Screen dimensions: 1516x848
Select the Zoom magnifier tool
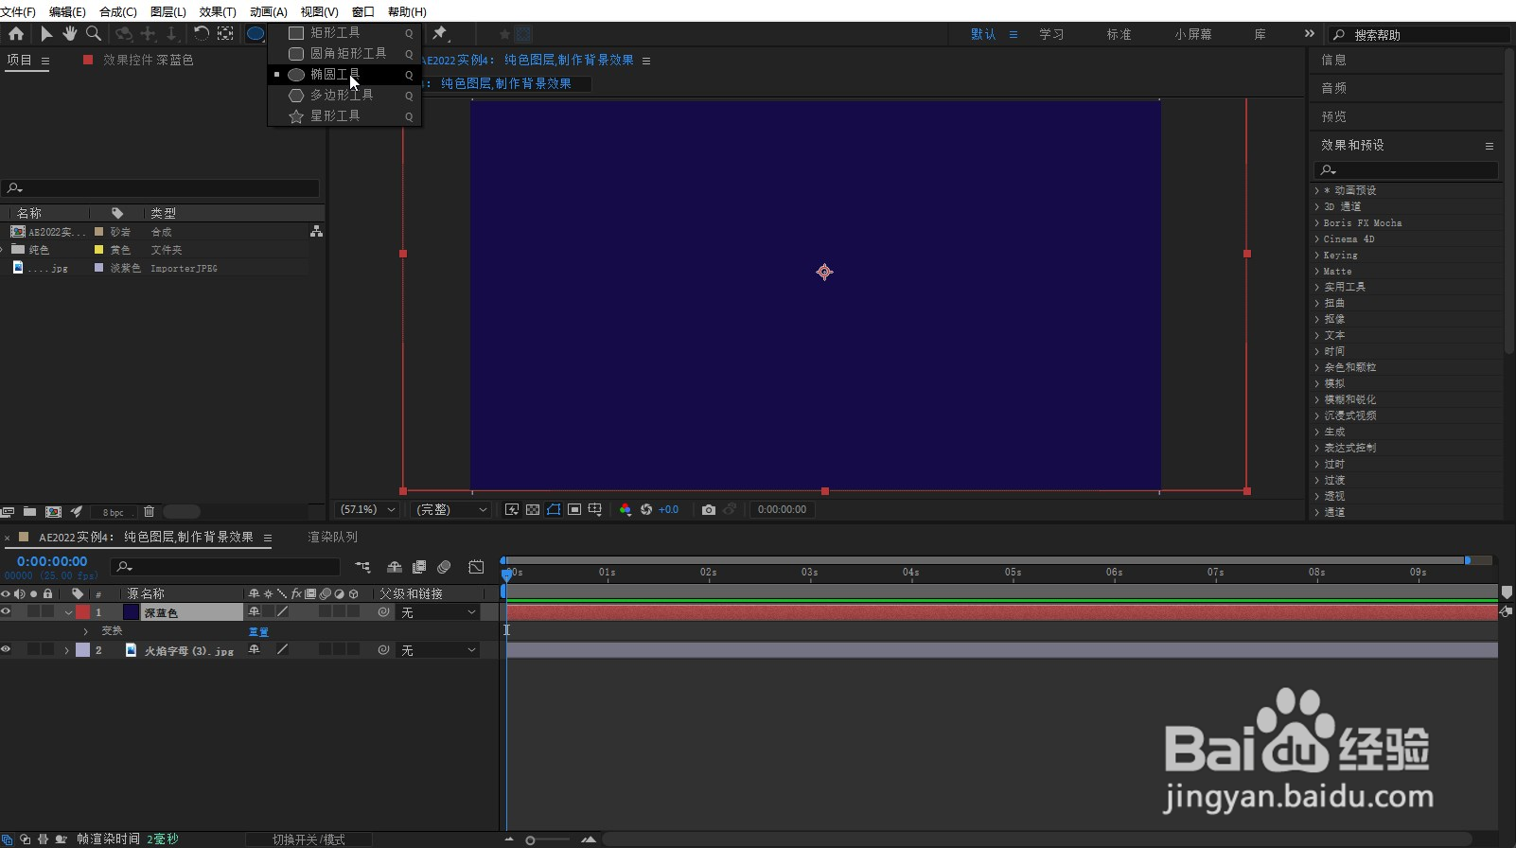[x=94, y=33]
